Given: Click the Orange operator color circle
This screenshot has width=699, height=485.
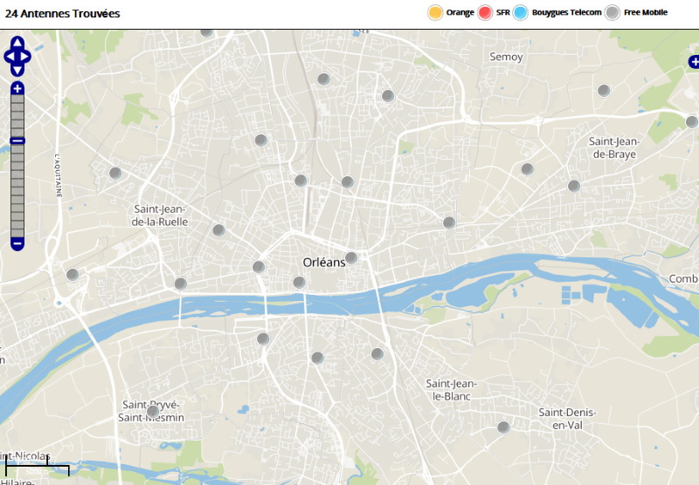Looking at the screenshot, I should click(x=434, y=13).
